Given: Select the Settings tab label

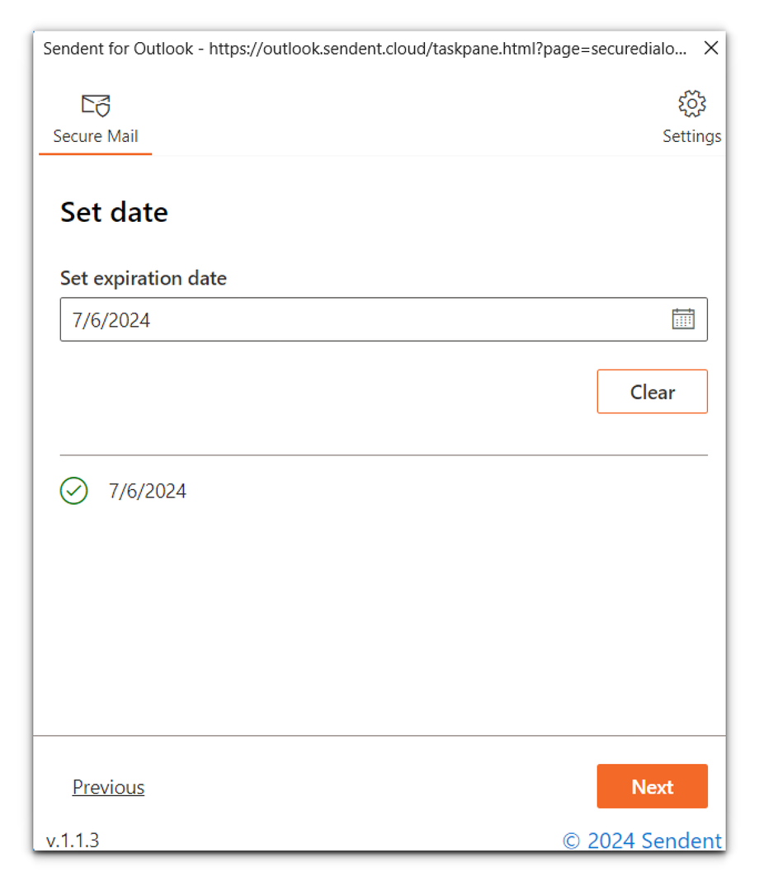Looking at the screenshot, I should click(691, 136).
